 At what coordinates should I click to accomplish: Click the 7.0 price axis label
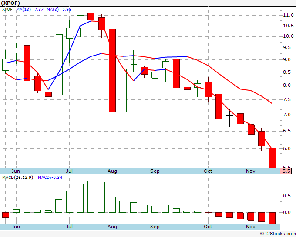(286, 115)
